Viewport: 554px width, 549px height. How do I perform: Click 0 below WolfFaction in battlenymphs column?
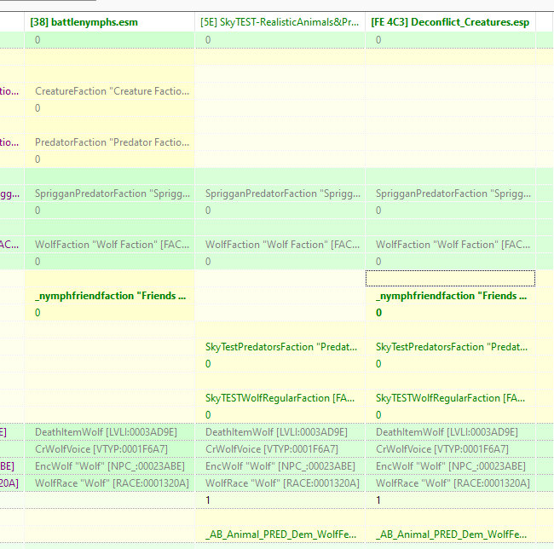click(110, 262)
